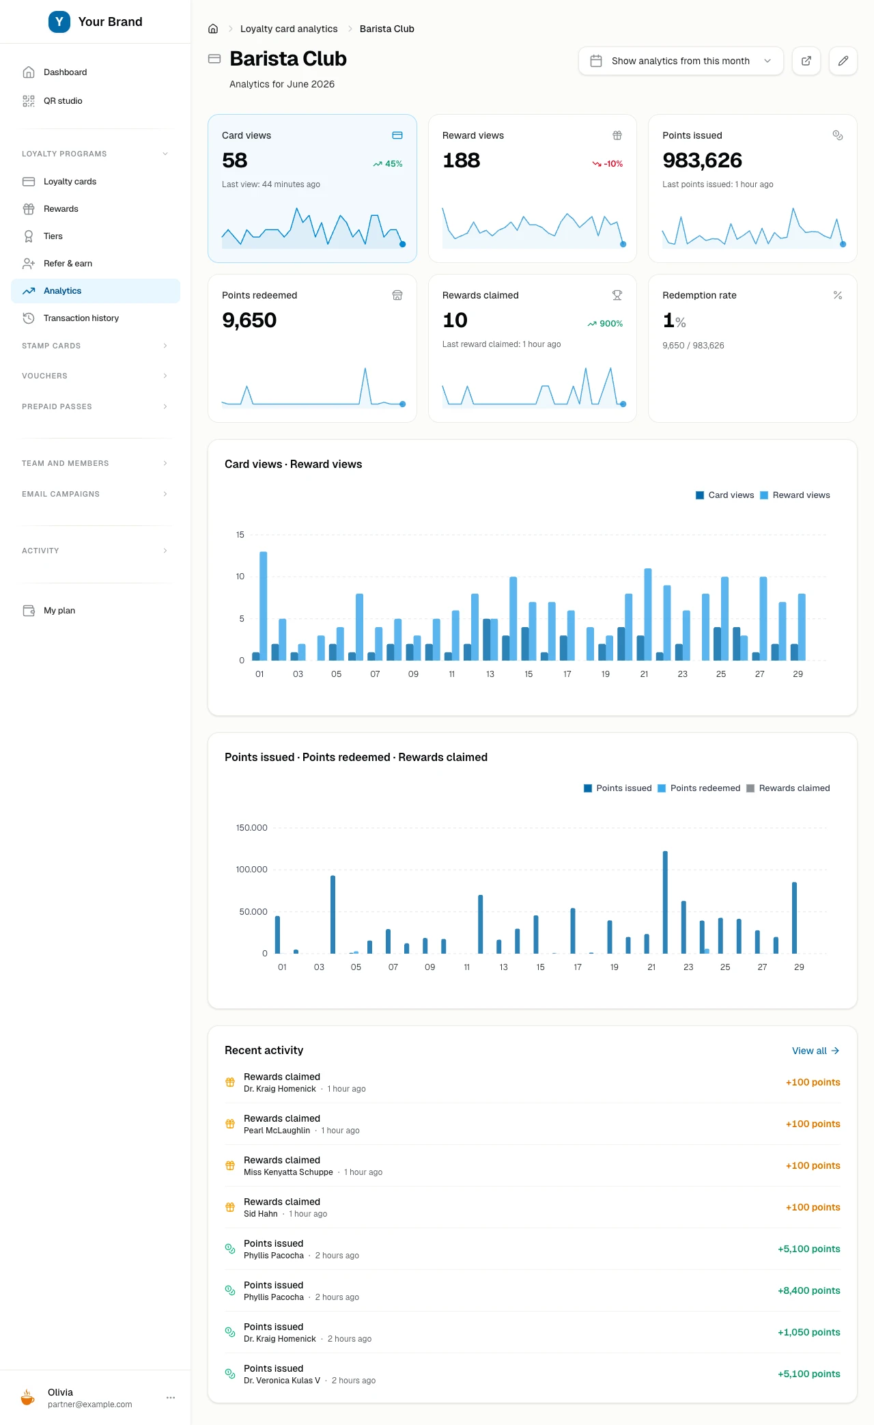This screenshot has height=1425, width=874.
Task: Expand the Email Campaigns section
Action: [x=96, y=494]
